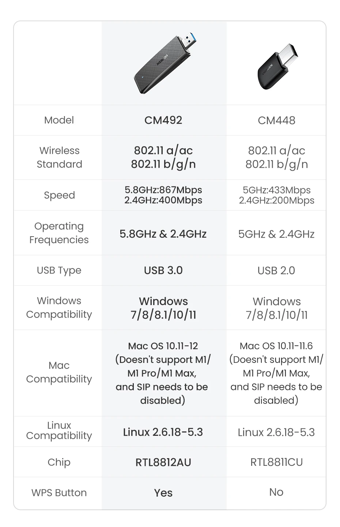Image resolution: width=340 pixels, height=527 pixels.
Task: Select the USB 3.0 cell
Action: pyautogui.click(x=163, y=270)
